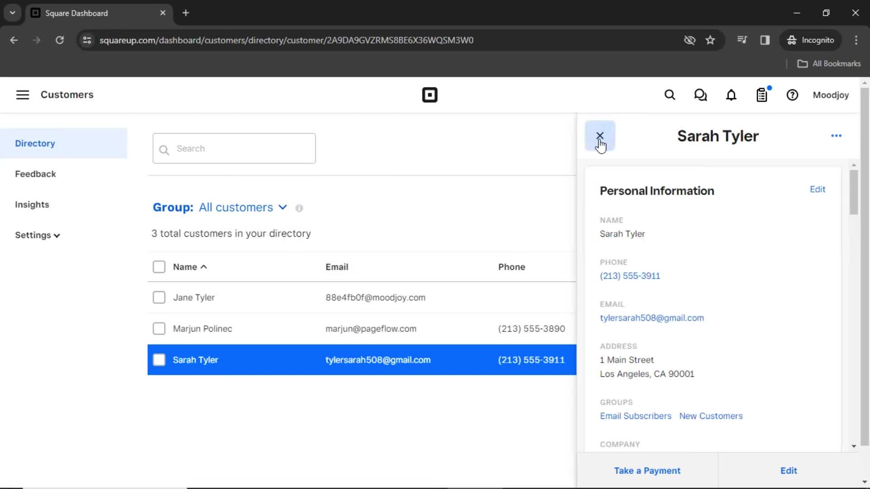Click the close X icon on Sarah Tyler panel
The image size is (870, 489).
click(599, 136)
